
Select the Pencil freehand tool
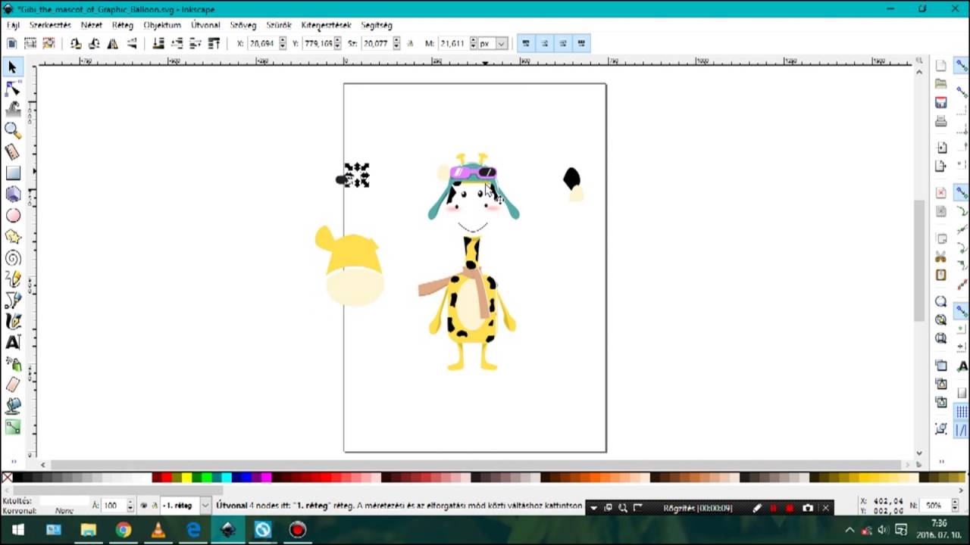point(12,279)
